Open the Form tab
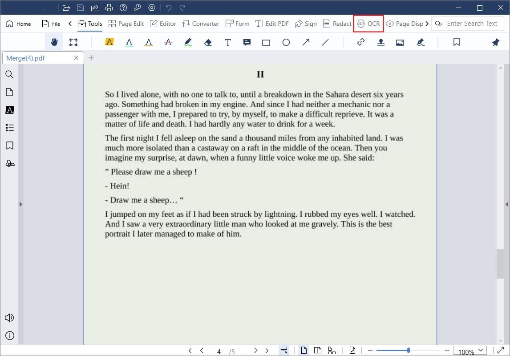 click(x=238, y=24)
